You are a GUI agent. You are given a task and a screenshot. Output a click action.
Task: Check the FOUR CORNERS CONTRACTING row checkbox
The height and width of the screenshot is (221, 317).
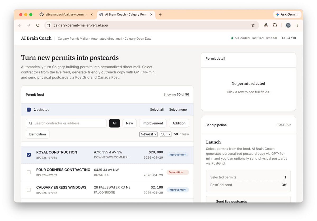tap(29, 172)
